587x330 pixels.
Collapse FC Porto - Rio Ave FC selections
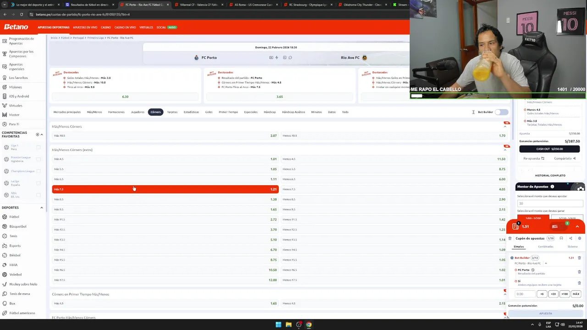point(546,264)
